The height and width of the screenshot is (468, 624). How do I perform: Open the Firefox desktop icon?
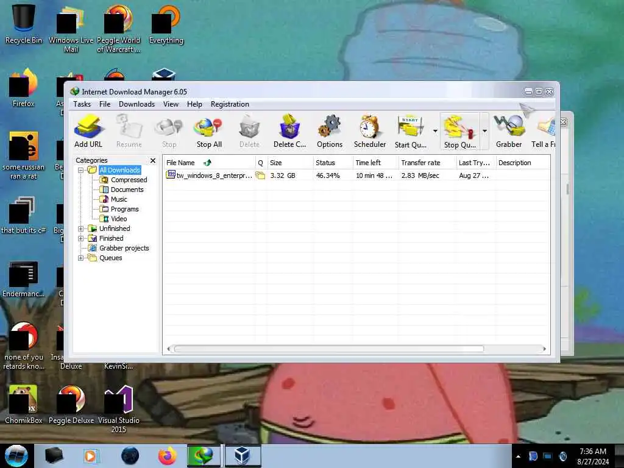tap(24, 88)
